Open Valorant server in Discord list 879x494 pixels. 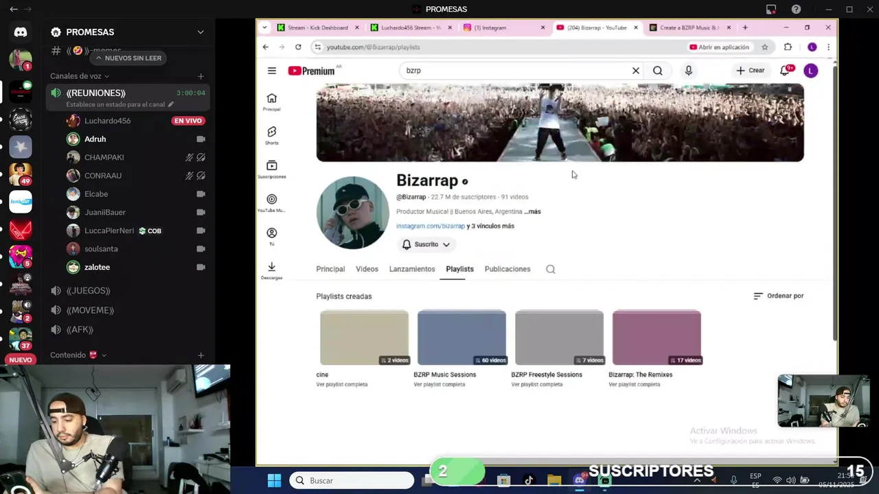(21, 228)
